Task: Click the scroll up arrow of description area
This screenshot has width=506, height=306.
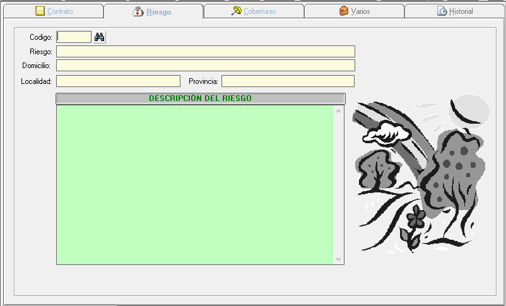Action: coord(339,112)
